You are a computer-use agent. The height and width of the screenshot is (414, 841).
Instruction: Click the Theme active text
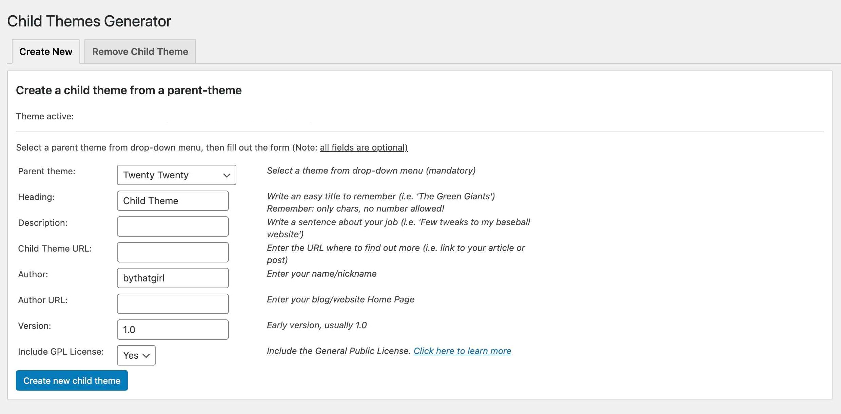tap(45, 116)
